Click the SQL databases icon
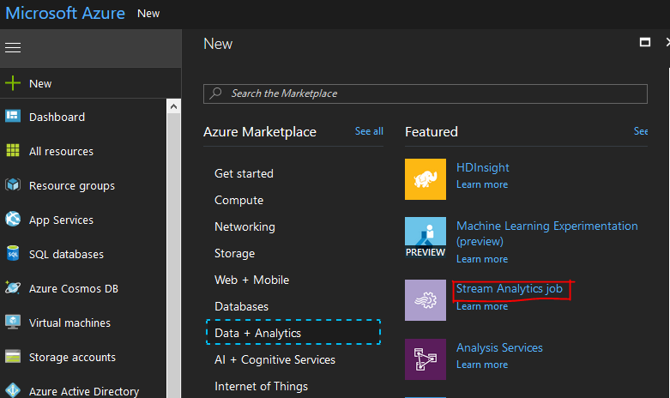 (13, 253)
